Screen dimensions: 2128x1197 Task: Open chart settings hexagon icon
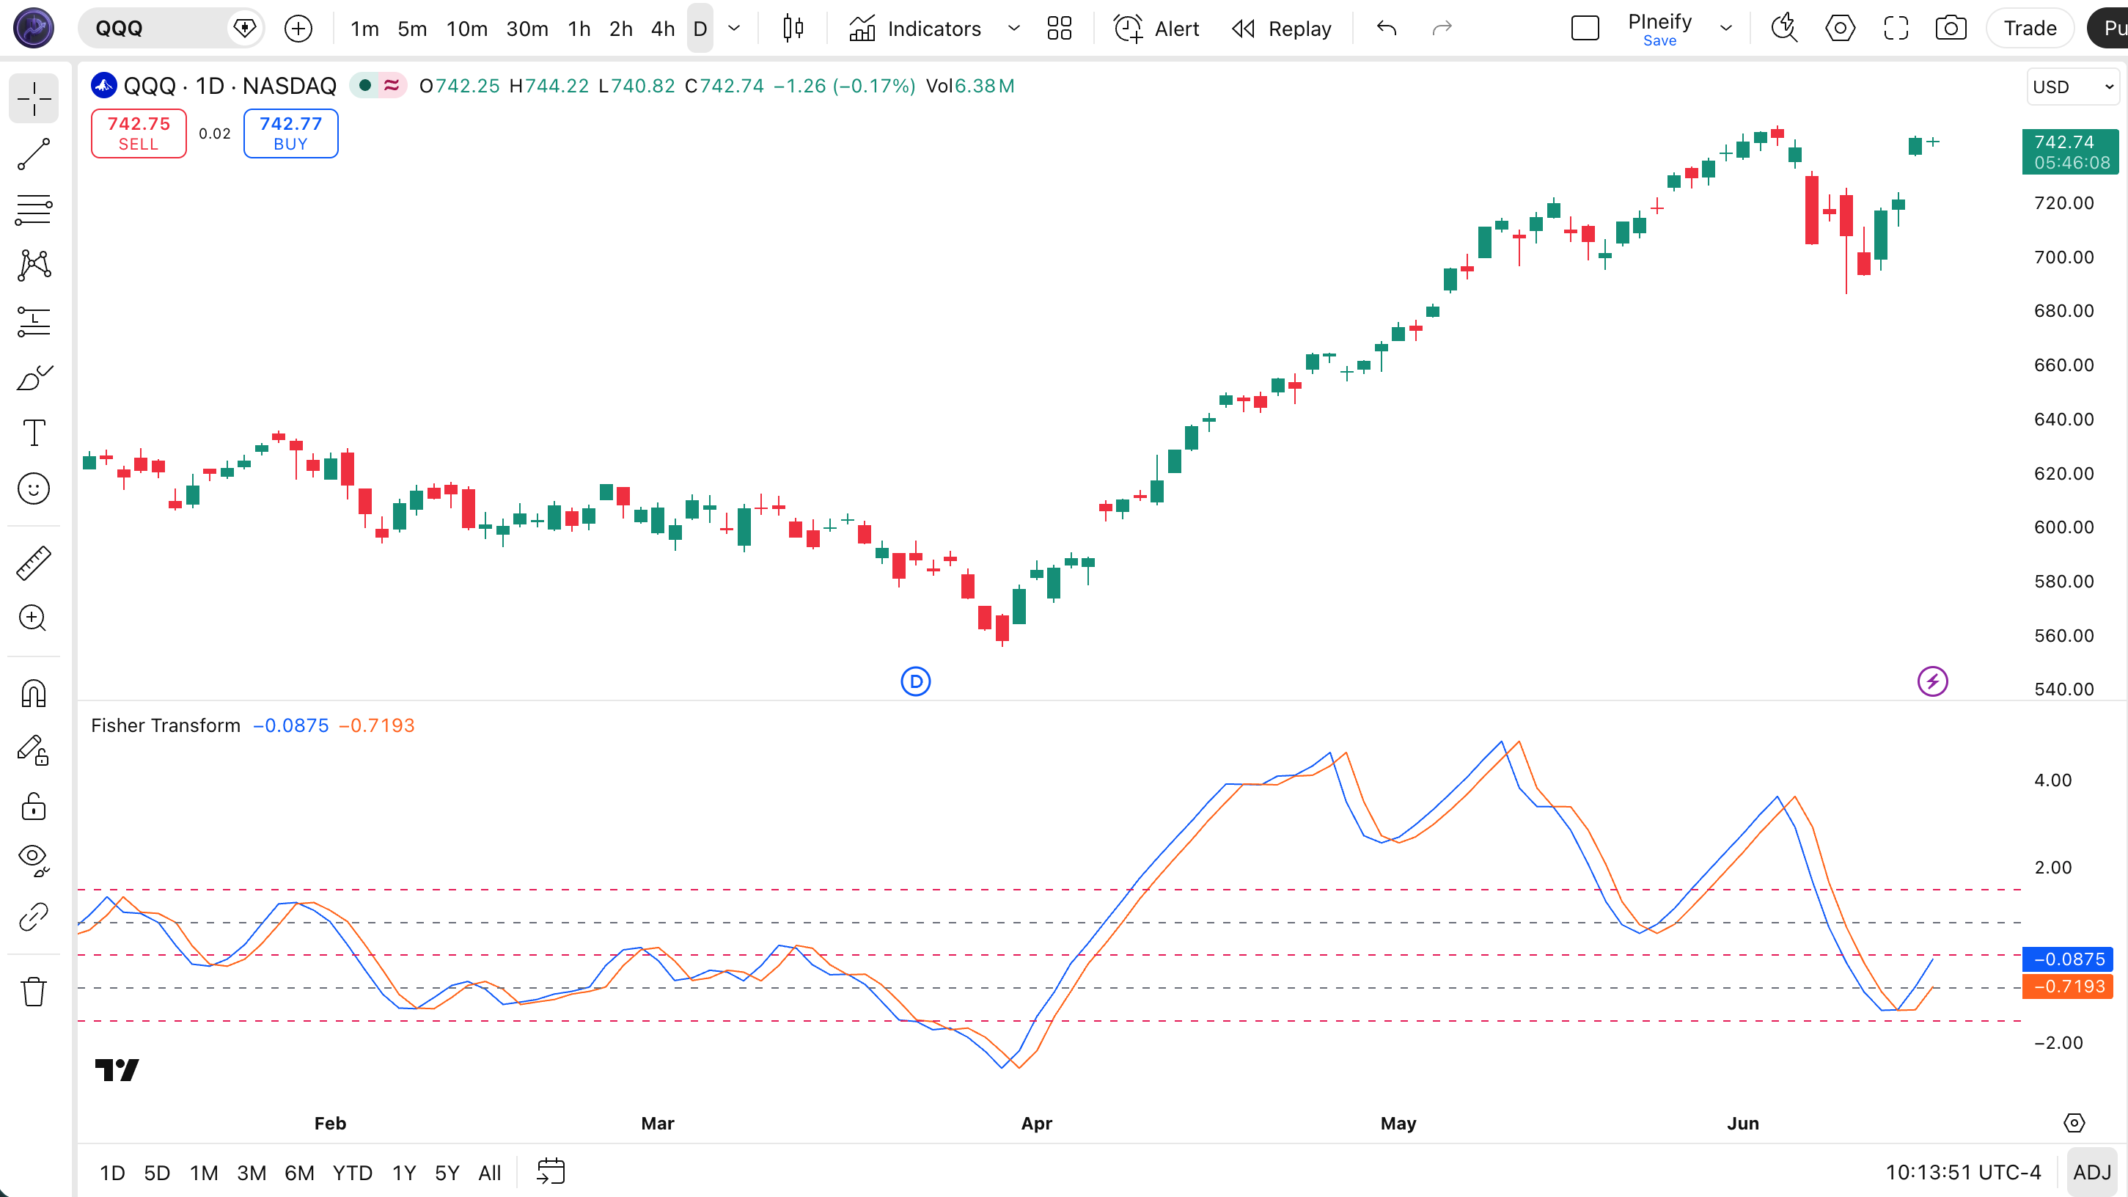pos(1840,29)
